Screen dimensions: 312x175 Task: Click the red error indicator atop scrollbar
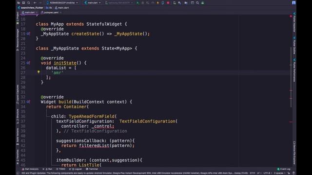pyautogui.click(x=291, y=16)
